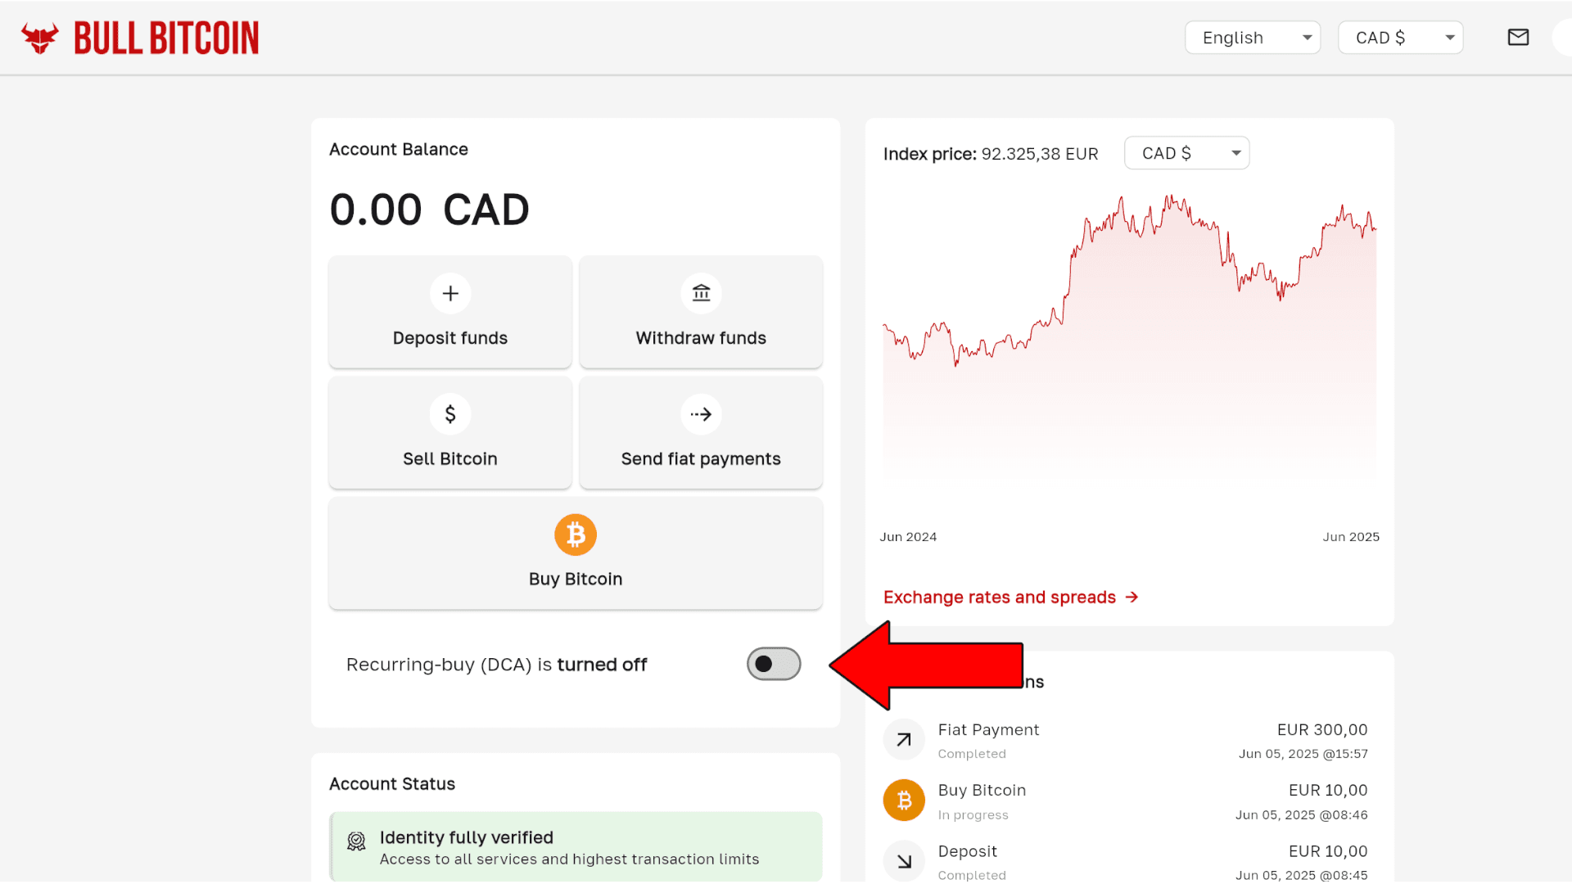Click the dollar sign icon for Sell Bitcoin
Image resolution: width=1572 pixels, height=884 pixels.
[x=450, y=414]
